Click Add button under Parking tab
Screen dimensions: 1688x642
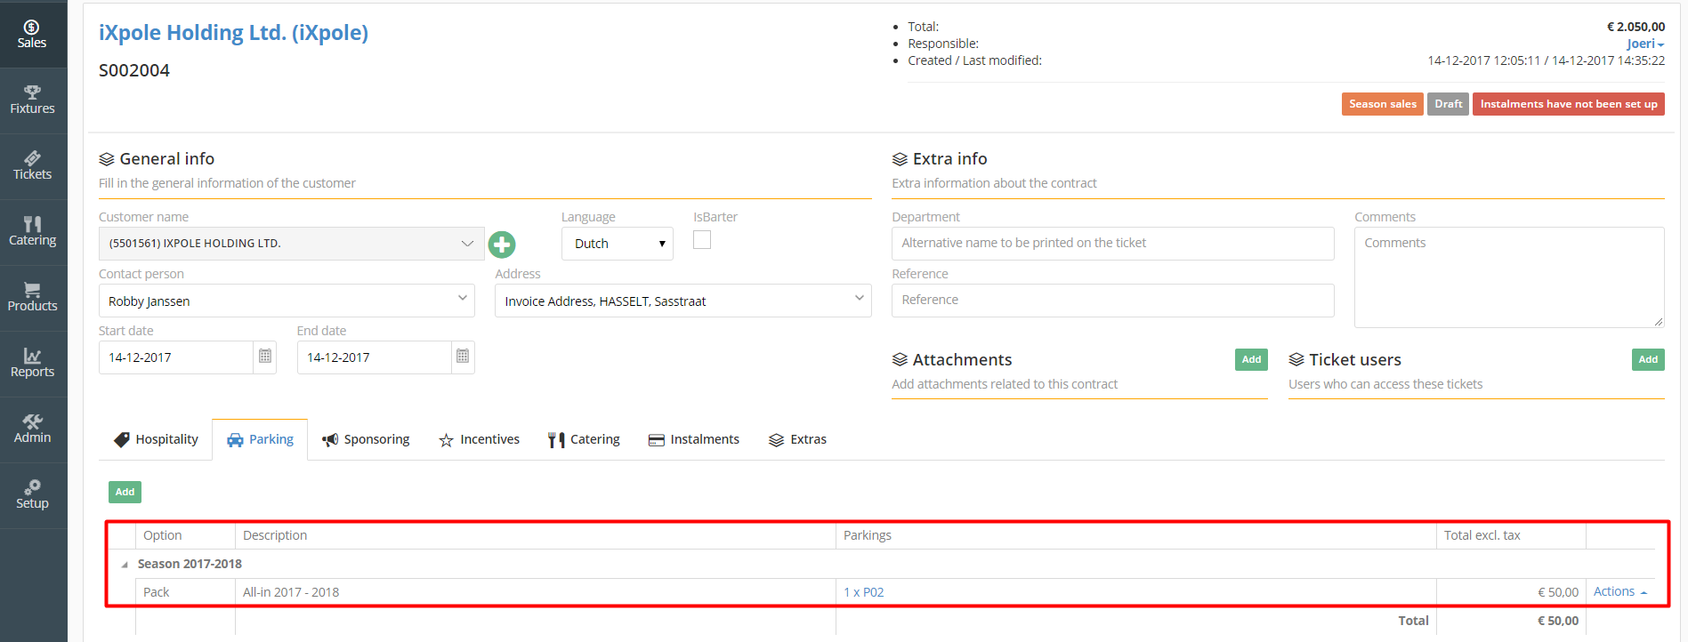(x=125, y=492)
